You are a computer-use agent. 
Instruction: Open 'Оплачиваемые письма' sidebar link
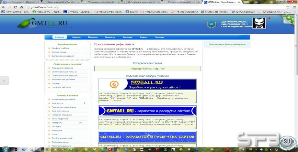[64, 72]
